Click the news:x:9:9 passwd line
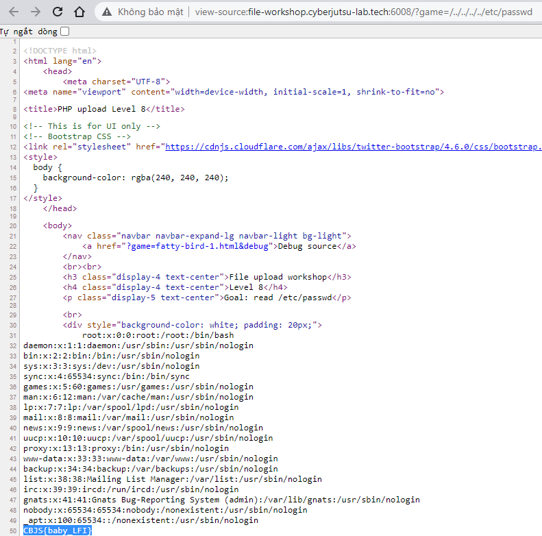The image size is (542, 536). (x=143, y=428)
